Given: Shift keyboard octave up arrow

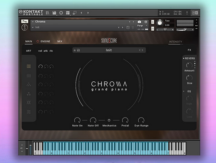Looking at the screenshot, I should click(x=22, y=145).
